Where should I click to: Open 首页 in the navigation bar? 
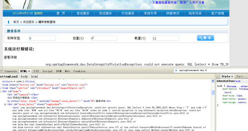tap(61, 13)
